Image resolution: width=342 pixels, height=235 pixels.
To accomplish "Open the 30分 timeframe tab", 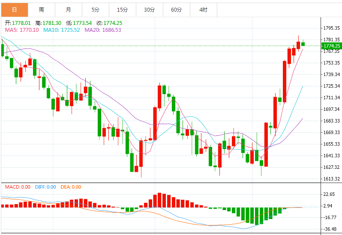I will tap(150, 10).
